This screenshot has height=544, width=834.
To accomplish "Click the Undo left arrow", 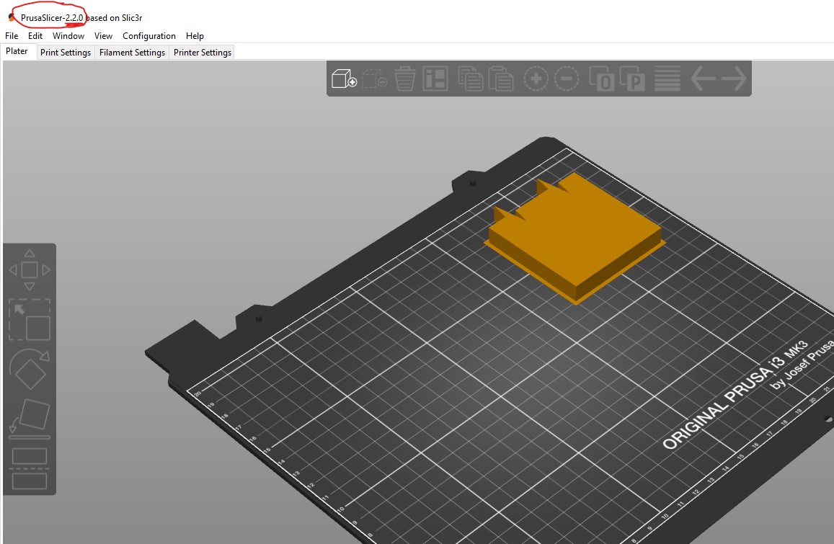I will coord(703,79).
